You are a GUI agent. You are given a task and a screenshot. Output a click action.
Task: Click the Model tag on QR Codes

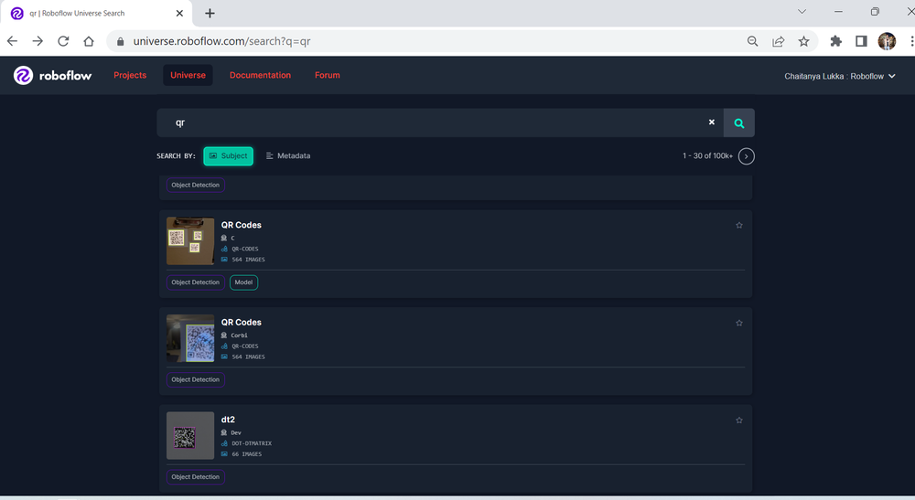243,282
